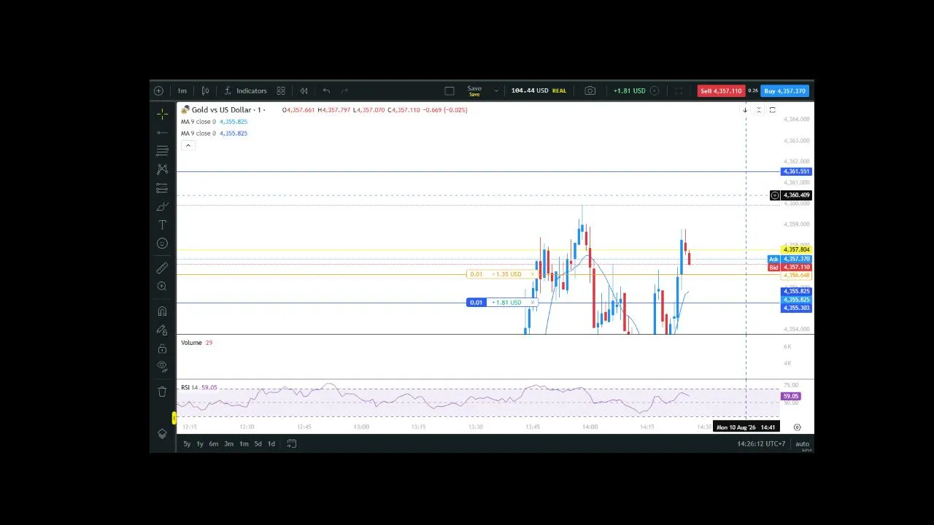The width and height of the screenshot is (934, 525).
Task: Click the Save layout button
Action: (474, 91)
